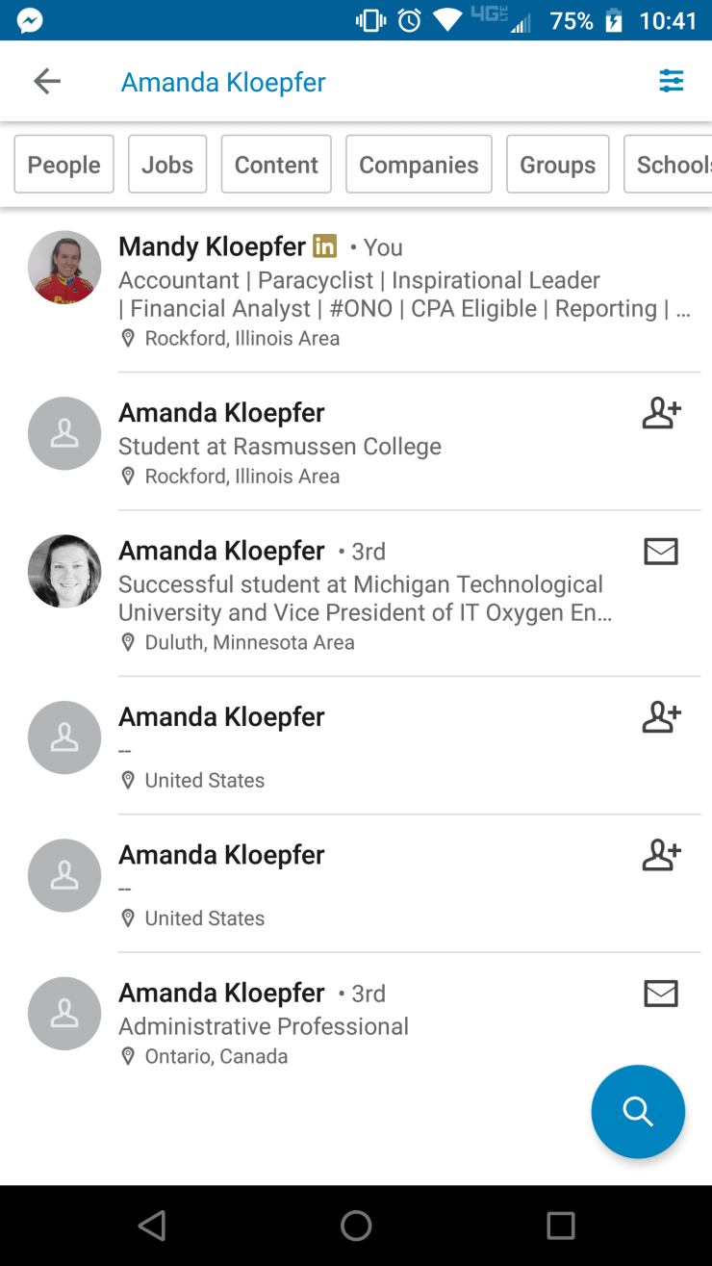This screenshot has width=712, height=1266.
Task: Switch to the Content filter tab
Action: click(x=276, y=165)
